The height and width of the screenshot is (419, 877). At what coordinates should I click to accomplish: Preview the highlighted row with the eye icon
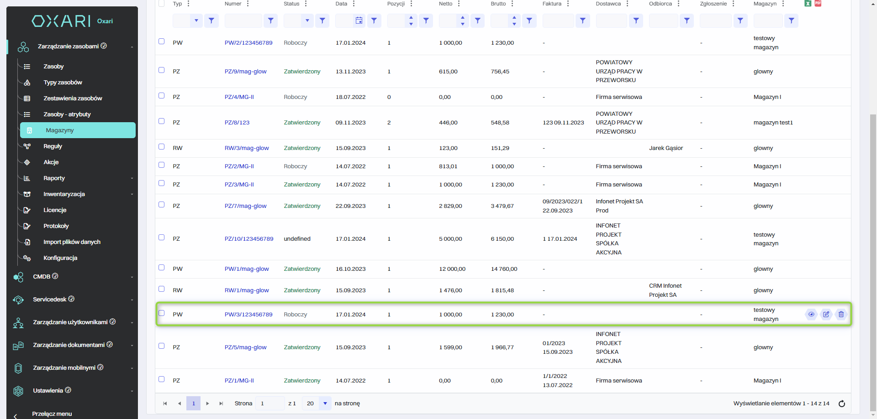click(x=811, y=314)
